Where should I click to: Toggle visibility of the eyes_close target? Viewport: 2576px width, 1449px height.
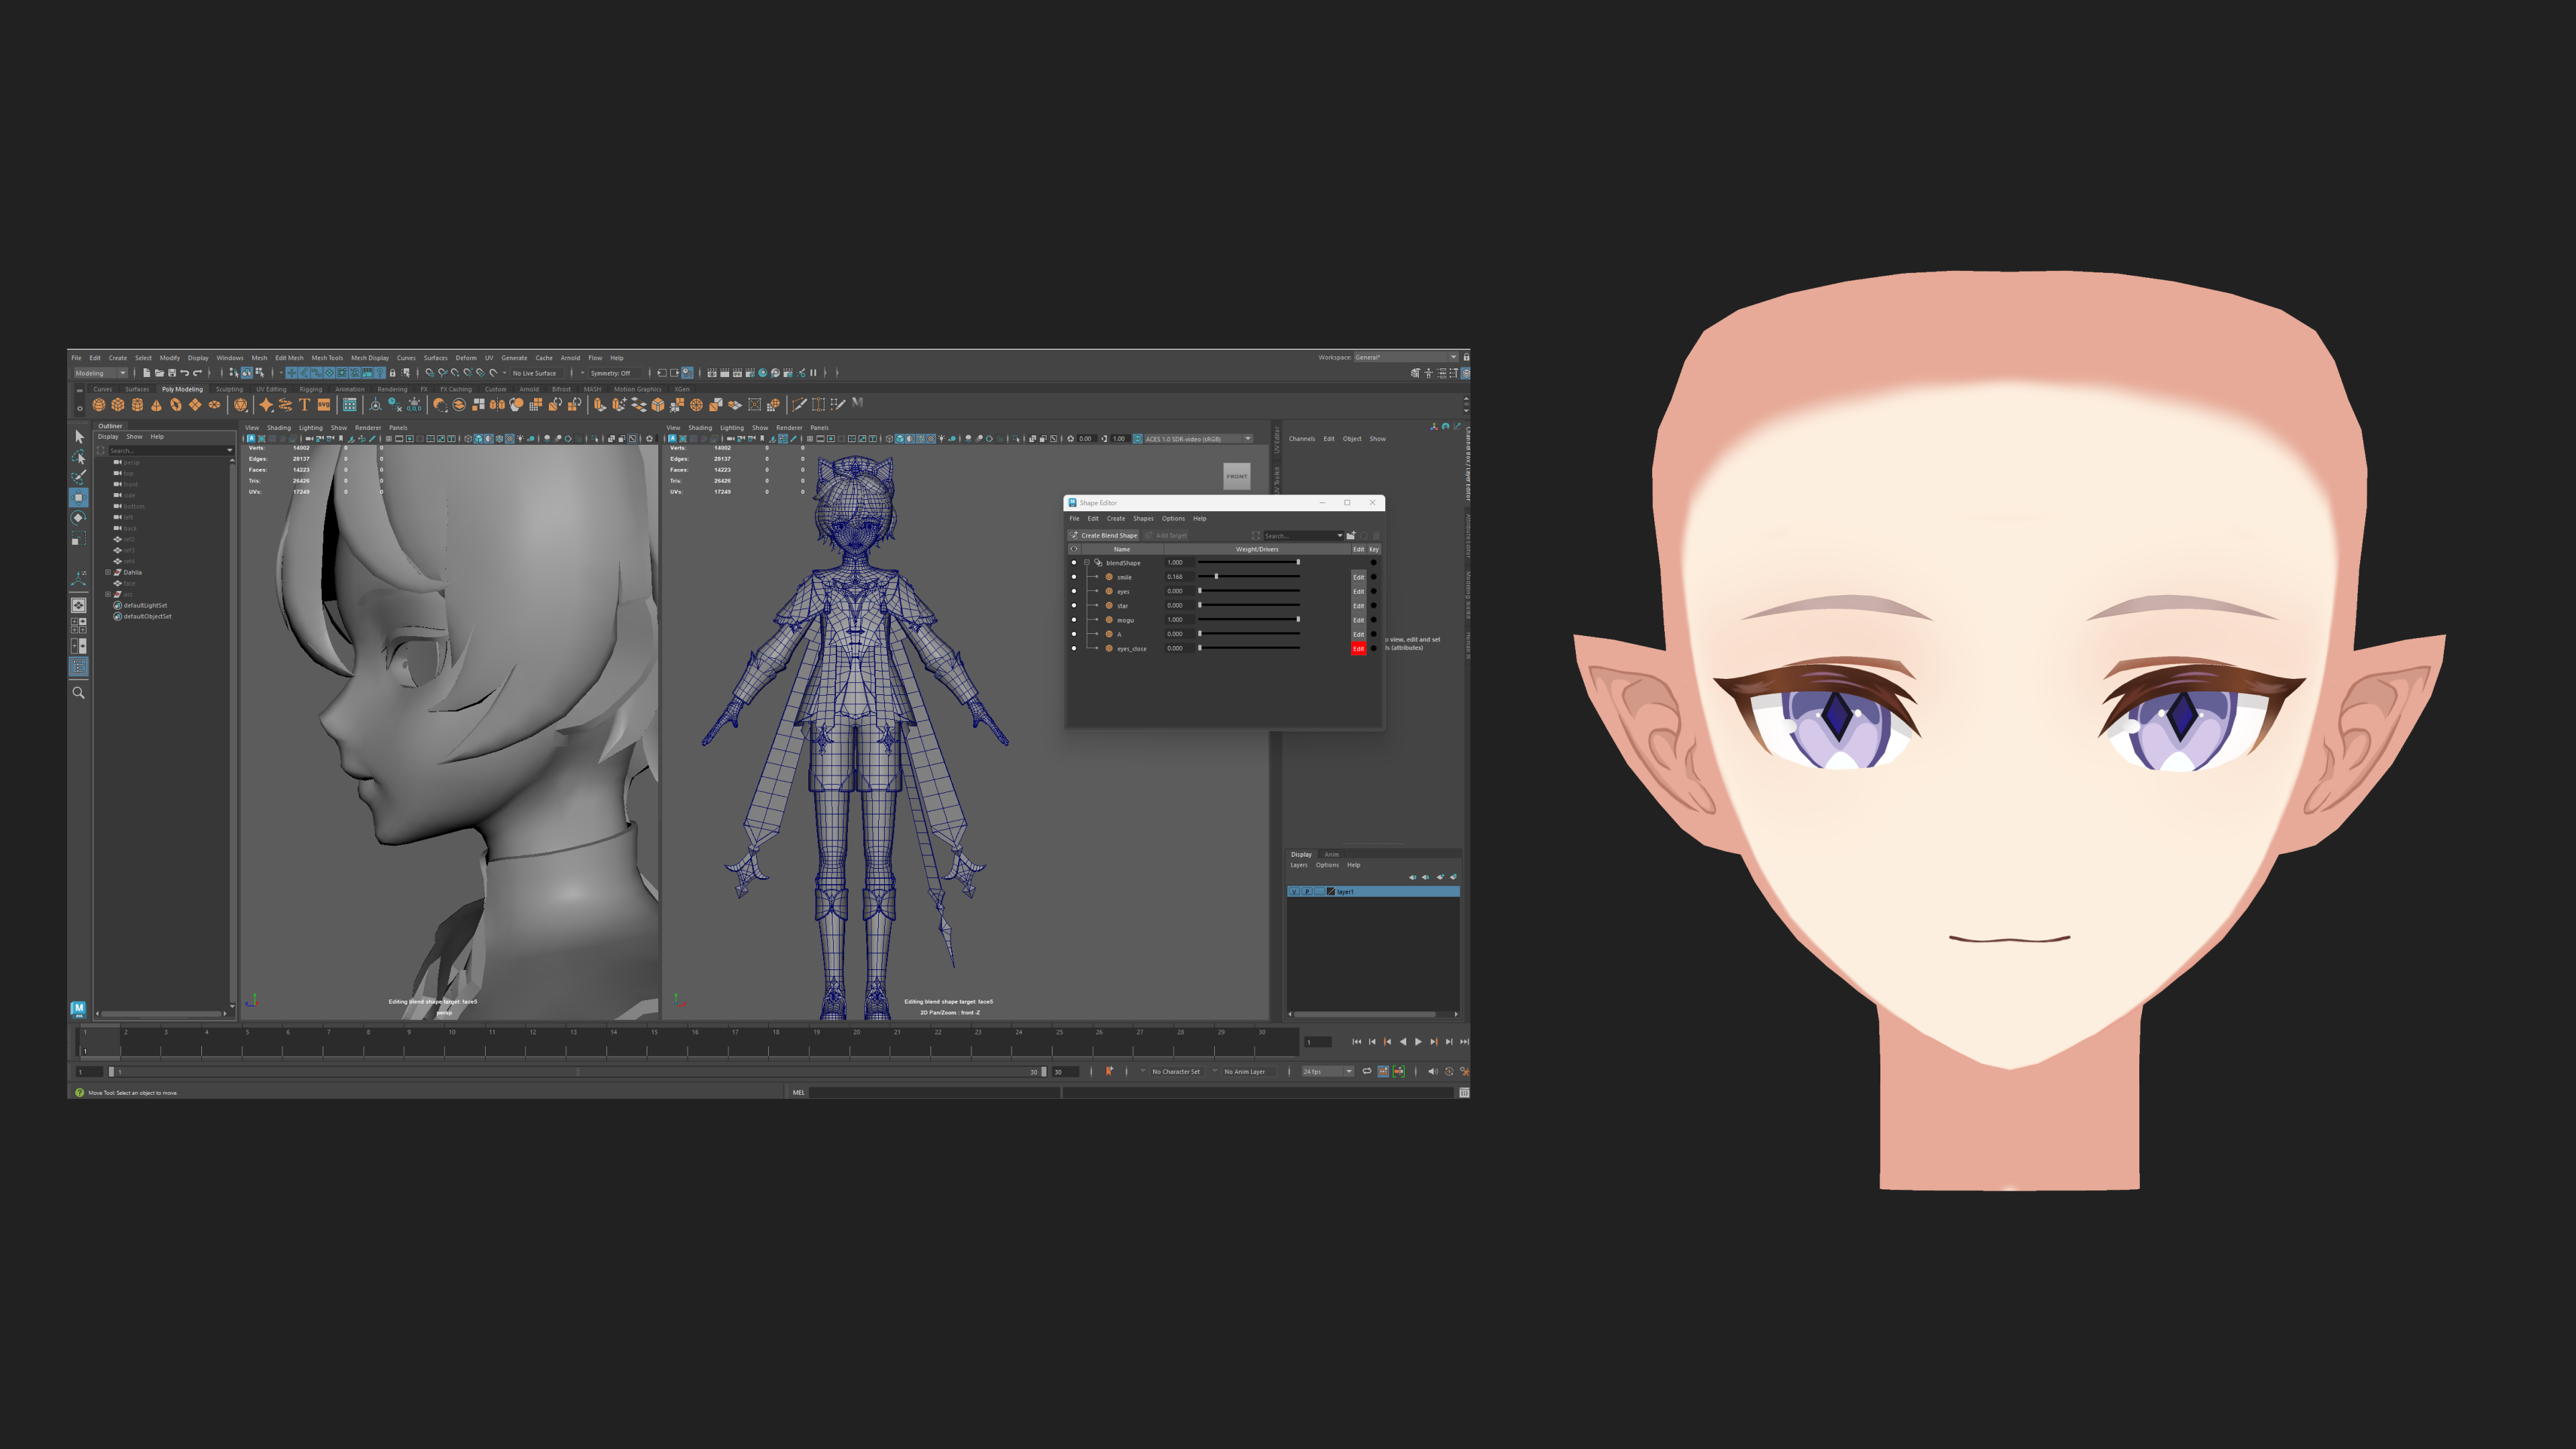point(1074,648)
